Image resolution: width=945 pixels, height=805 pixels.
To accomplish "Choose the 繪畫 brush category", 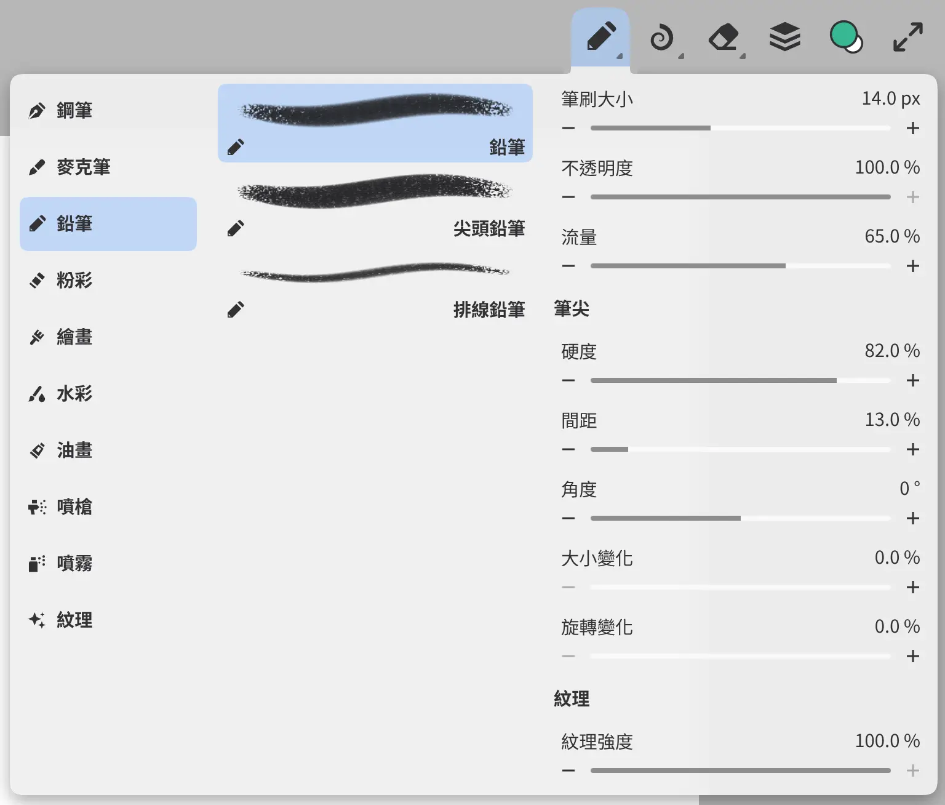I will coord(108,337).
